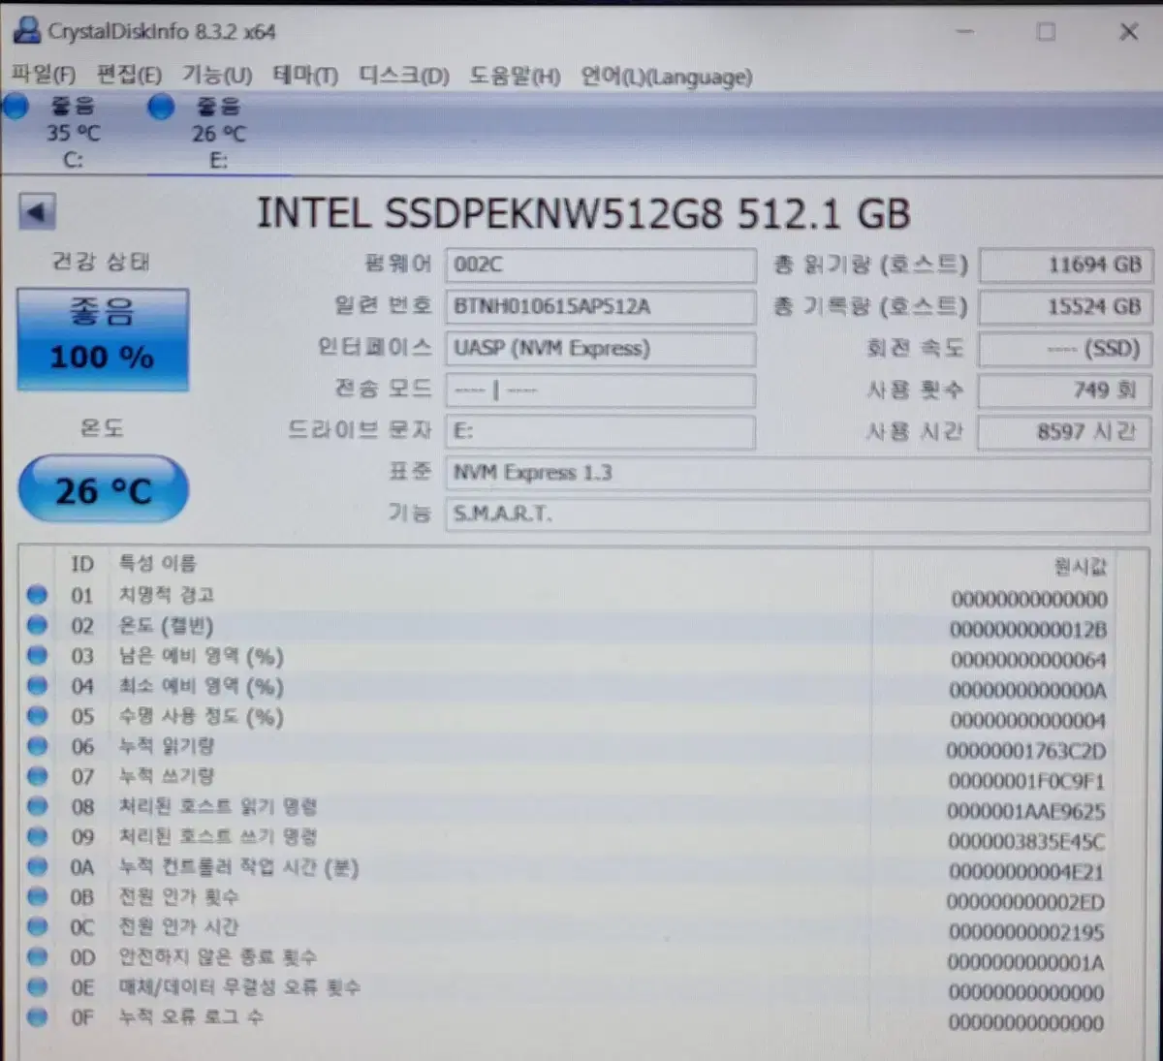1163x1061 pixels.
Task: Click the drive title INTEL SSDPEKNW512G8 512.1 GB
Action: click(x=583, y=213)
